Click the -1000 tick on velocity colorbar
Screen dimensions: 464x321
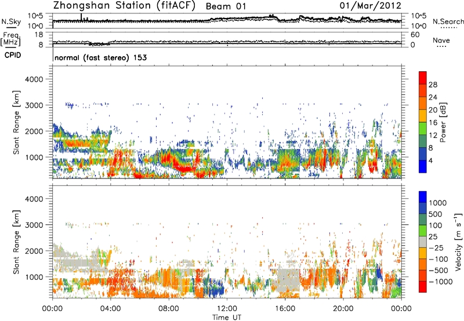coord(441,282)
